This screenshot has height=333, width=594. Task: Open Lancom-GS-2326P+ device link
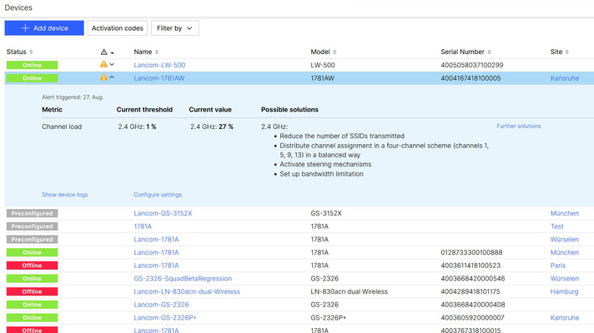coord(165,318)
